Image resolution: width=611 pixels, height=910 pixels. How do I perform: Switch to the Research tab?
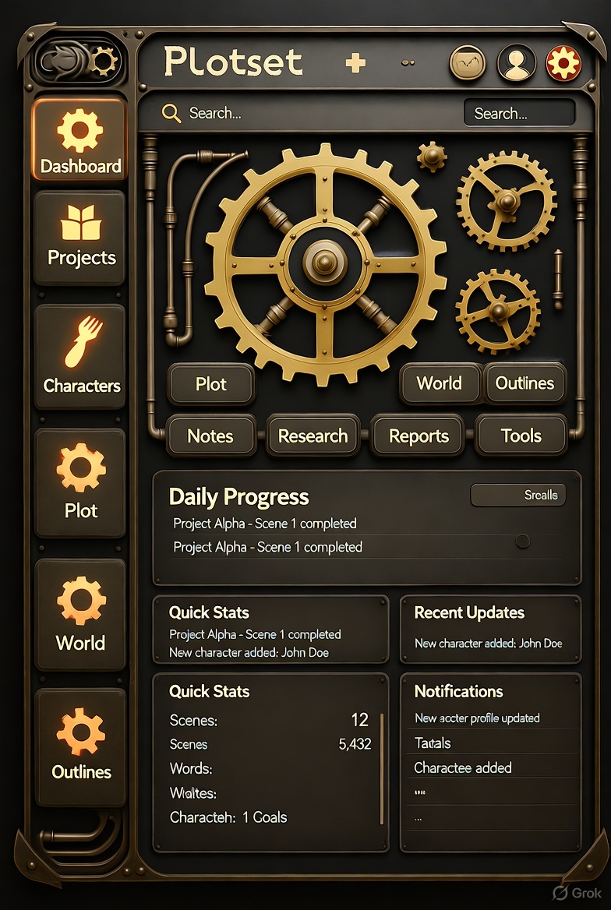(313, 436)
